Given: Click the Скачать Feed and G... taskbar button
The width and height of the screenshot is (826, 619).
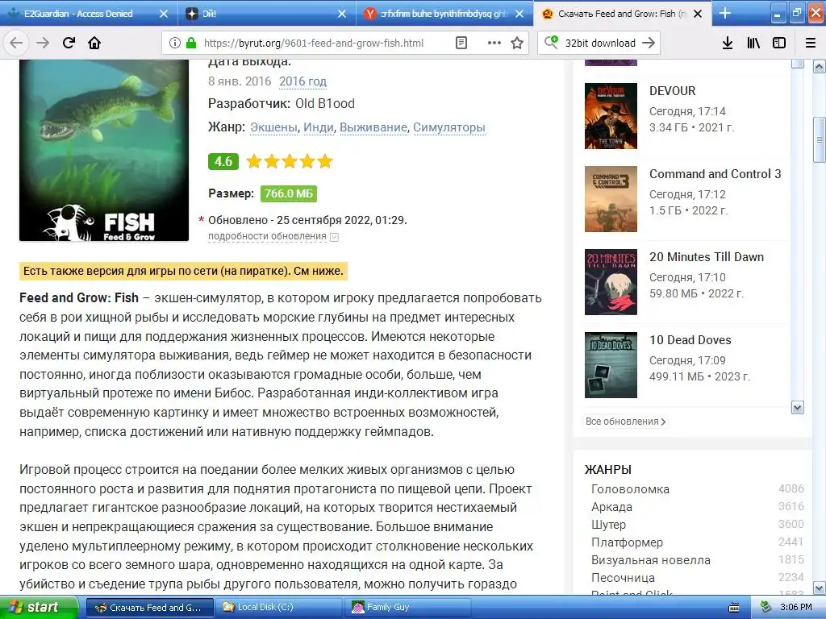Looking at the screenshot, I should click(150, 608).
